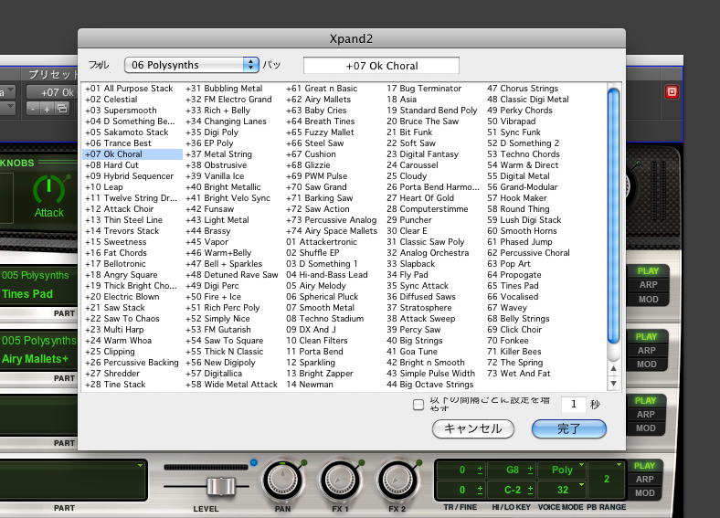720x518 pixels.
Task: Click the plus/minus stepper beside C-2 key
Action: 530,490
